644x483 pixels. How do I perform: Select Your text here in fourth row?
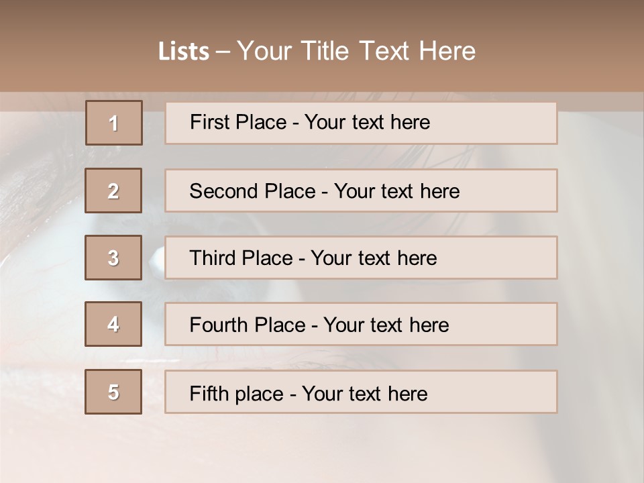click(386, 325)
